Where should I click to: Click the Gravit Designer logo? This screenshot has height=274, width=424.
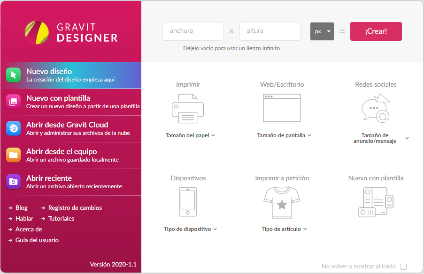pos(71,32)
